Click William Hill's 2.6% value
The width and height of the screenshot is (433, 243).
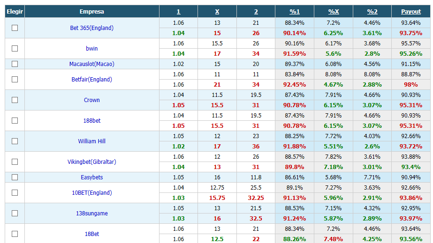[372, 146]
